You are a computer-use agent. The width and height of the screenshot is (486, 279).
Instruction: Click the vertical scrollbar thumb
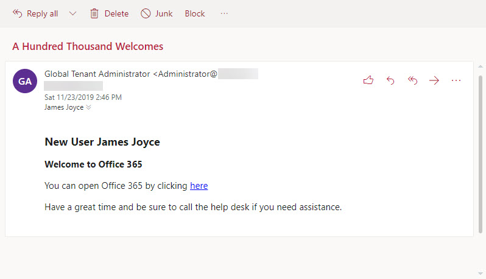pyautogui.click(x=481, y=154)
